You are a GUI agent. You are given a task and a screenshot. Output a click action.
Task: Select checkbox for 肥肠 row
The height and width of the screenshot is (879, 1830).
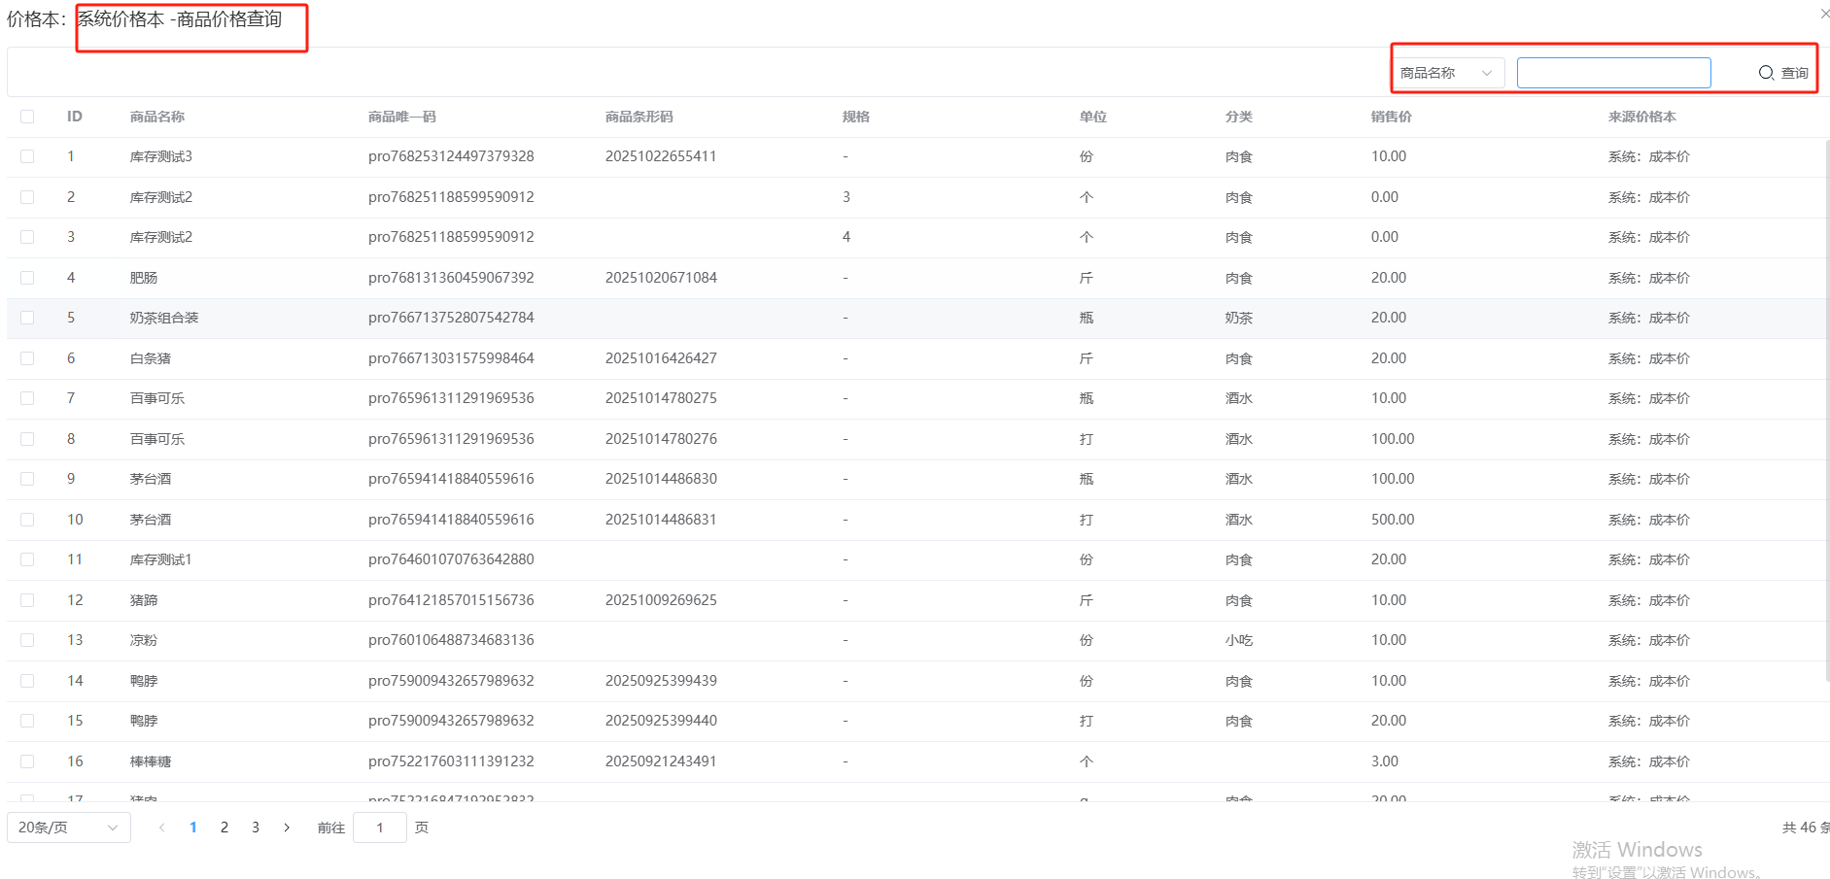point(27,278)
